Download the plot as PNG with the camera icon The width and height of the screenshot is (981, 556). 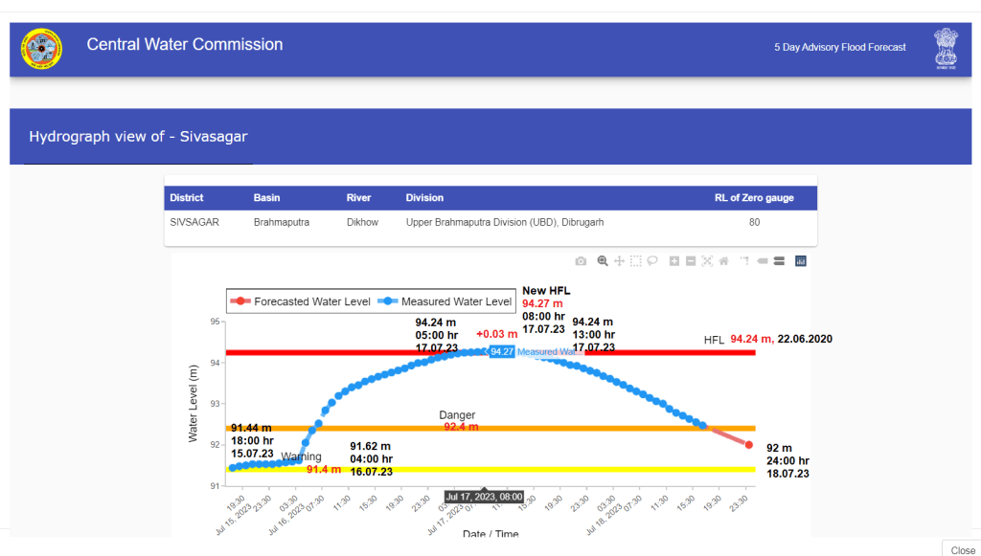581,261
